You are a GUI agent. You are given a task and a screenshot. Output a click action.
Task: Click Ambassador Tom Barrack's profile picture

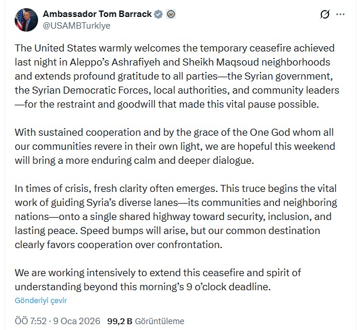pos(26,20)
